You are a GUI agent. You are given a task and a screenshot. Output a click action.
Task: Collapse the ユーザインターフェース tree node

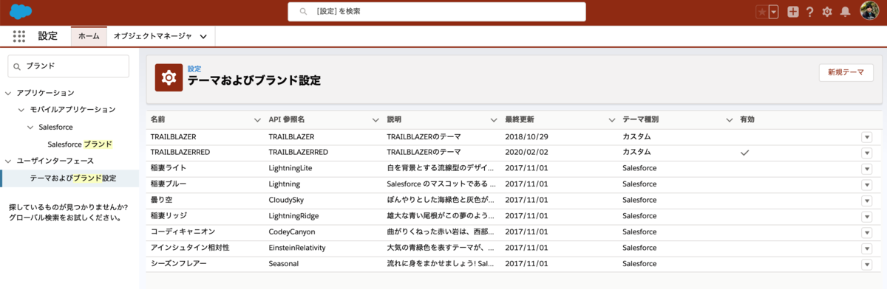tap(8, 161)
